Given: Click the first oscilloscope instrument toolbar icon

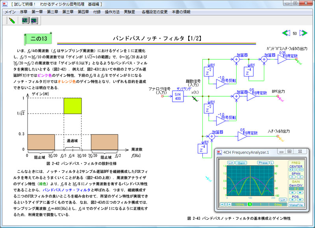Looking at the screenshot, I should [x=25, y=20].
